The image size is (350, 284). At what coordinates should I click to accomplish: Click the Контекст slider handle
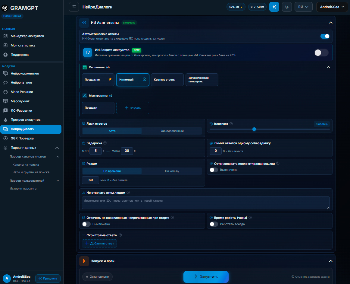254,129
